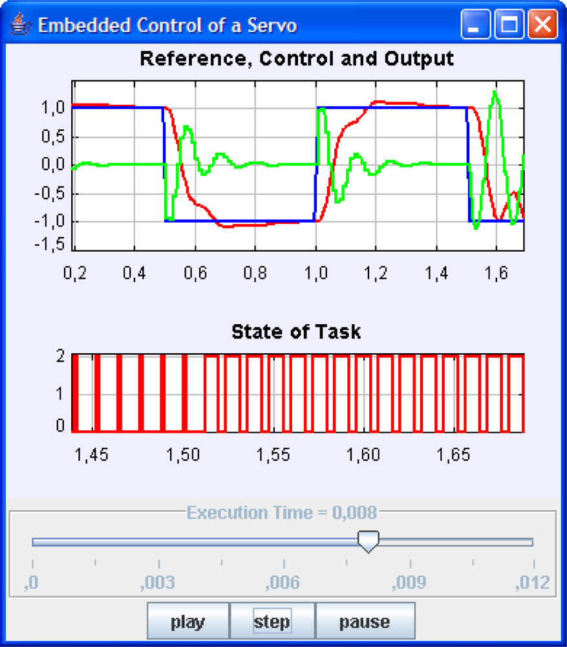The height and width of the screenshot is (647, 567).
Task: Click the pause button
Action: [x=365, y=621]
